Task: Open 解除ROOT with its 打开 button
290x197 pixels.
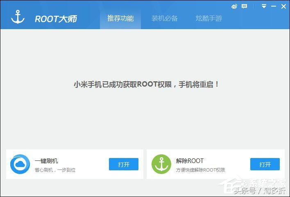Action: 265,164
